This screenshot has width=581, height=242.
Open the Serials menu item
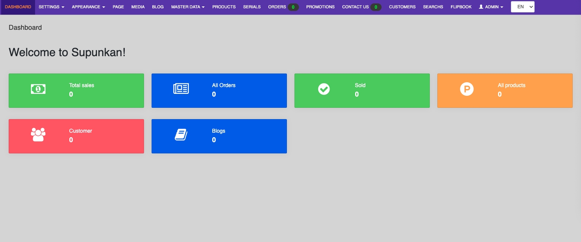coord(252,7)
